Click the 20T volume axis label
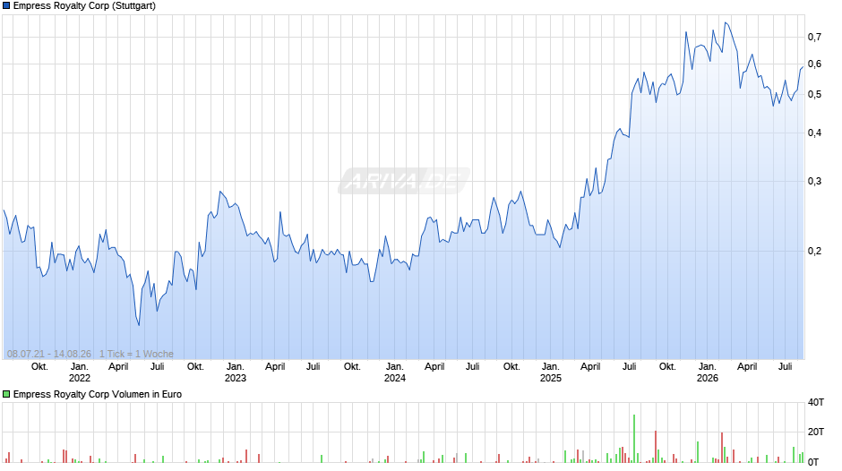 point(816,432)
